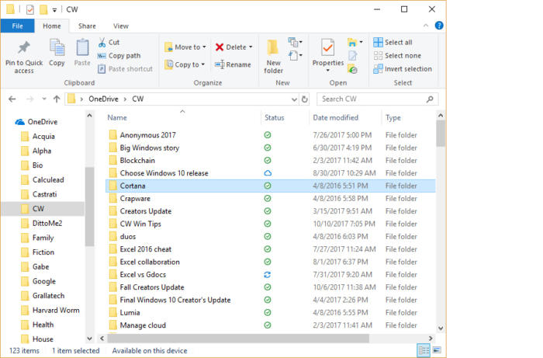Click Copy path in the ribbon
The image size is (543, 358).
point(119,55)
